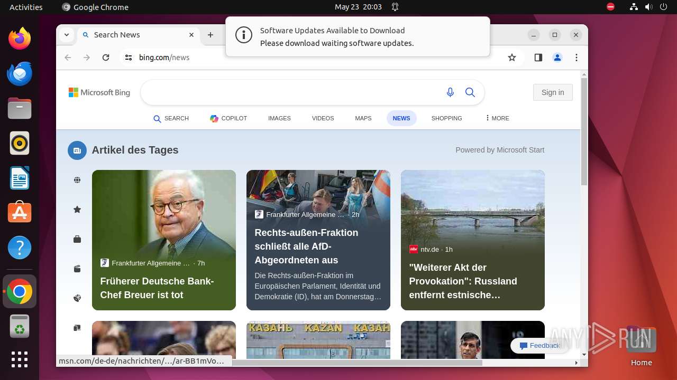Viewport: 677px width, 380px height.
Task: Switch to COPILOT tab
Action: click(x=228, y=118)
